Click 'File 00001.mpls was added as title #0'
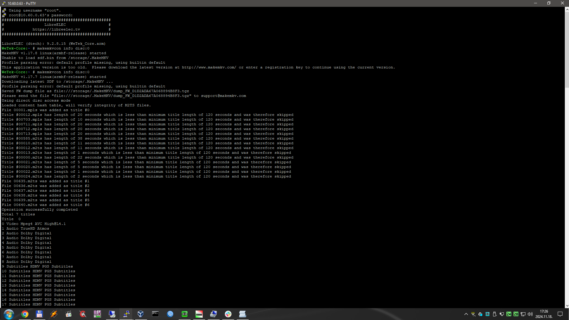 click(x=46, y=110)
